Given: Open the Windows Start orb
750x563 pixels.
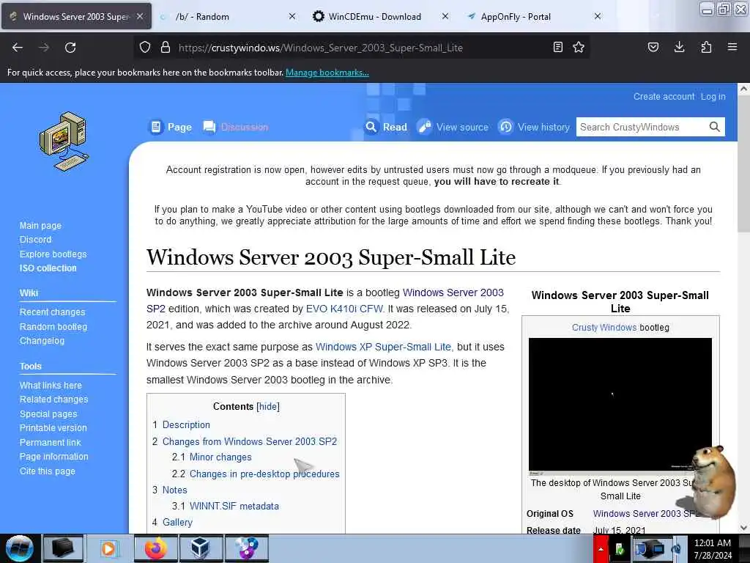Looking at the screenshot, I should click(x=20, y=548).
